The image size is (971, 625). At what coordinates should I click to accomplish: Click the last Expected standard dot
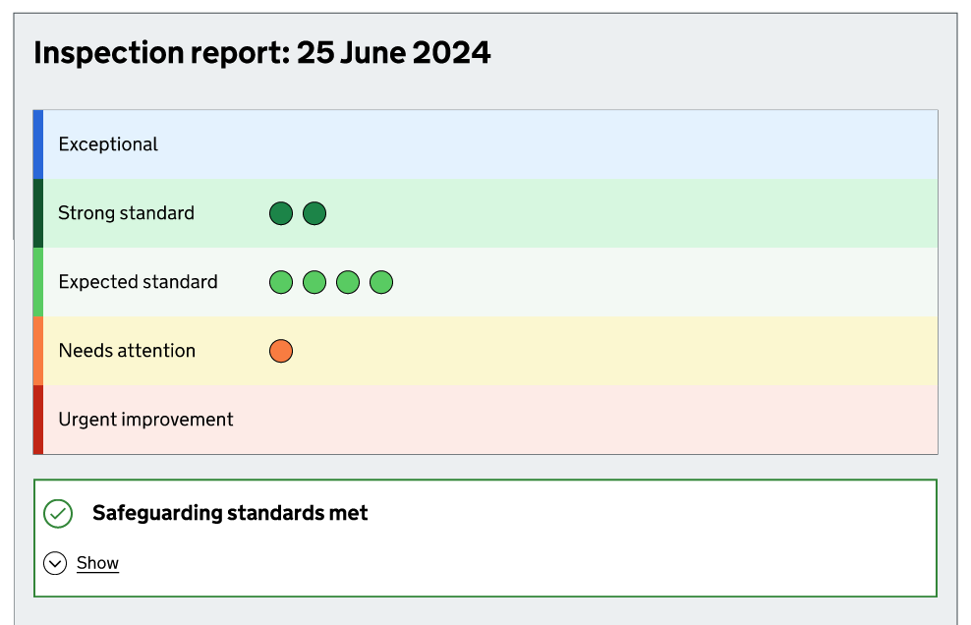(380, 282)
